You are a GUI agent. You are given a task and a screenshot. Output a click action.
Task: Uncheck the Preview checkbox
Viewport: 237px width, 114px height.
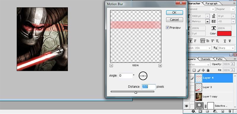pyautogui.click(x=167, y=28)
